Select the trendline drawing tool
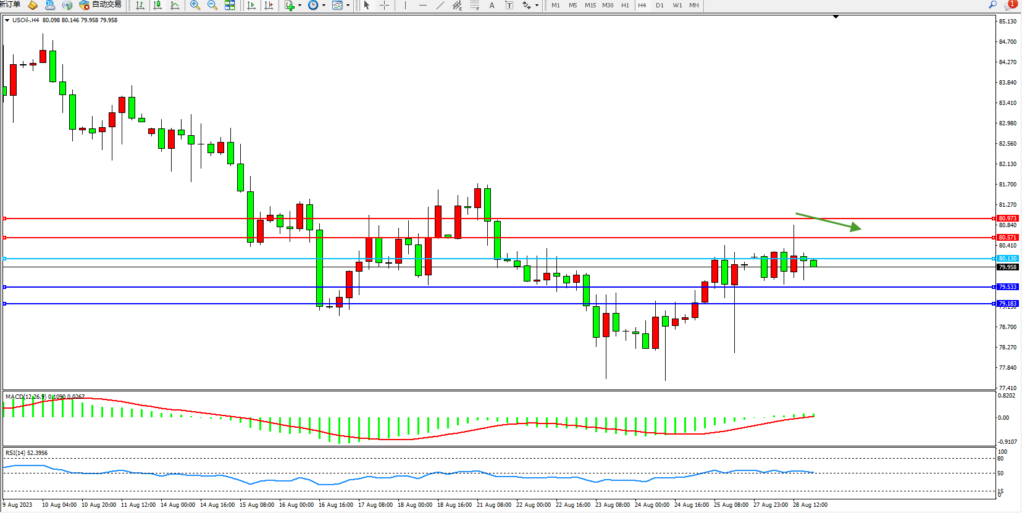Image resolution: width=1022 pixels, height=513 pixels. (x=440, y=6)
